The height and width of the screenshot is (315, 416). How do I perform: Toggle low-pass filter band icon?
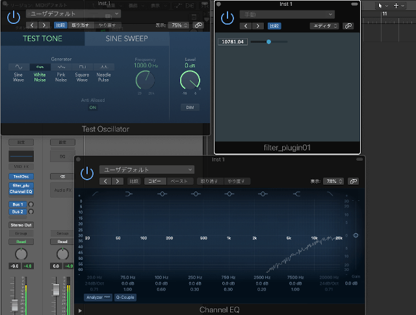pos(330,194)
